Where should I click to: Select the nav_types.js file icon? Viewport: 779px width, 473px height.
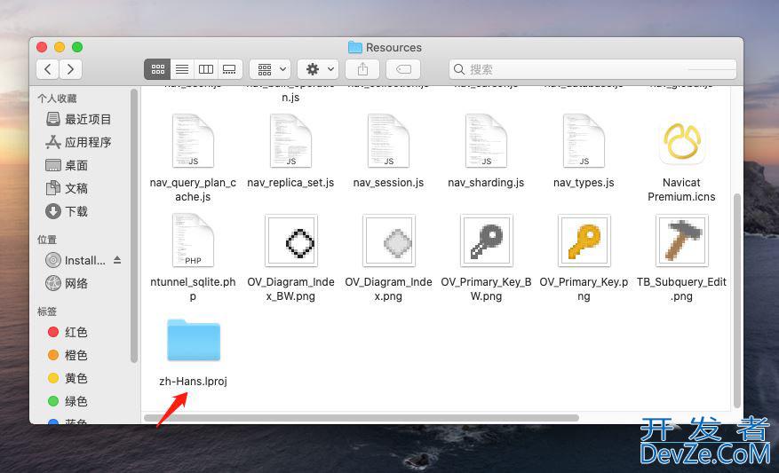coord(584,141)
